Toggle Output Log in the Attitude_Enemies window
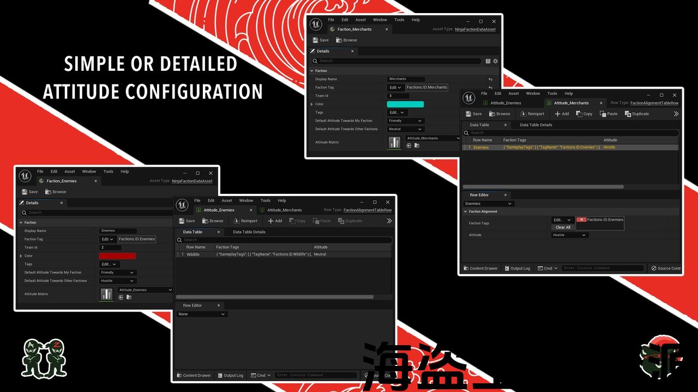698x392 pixels. point(230,375)
